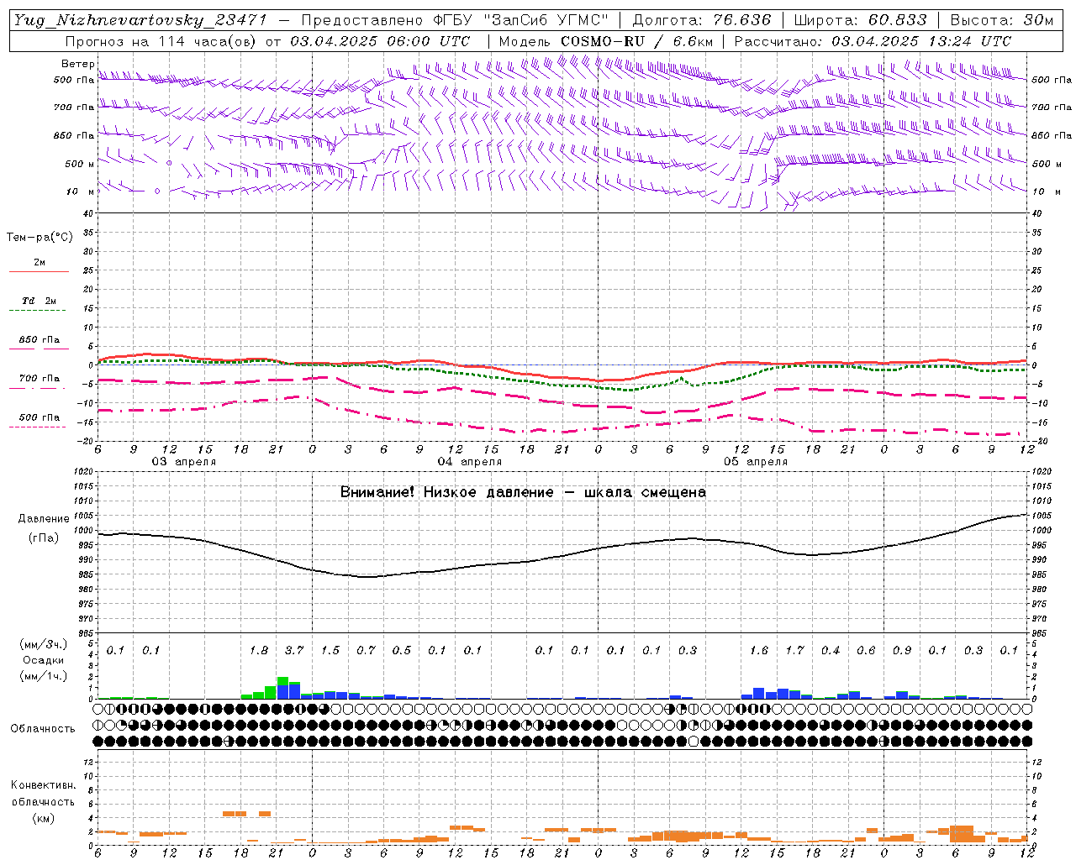Image resolution: width=1076 pixels, height=860 pixels.
Task: Click the warning Внимание! Низкое давление – шкала смещена
Action: pyautogui.click(x=523, y=492)
